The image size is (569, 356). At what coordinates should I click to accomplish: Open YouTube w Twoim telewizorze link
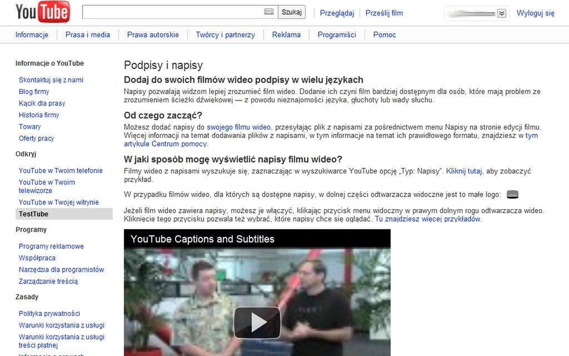(x=47, y=186)
